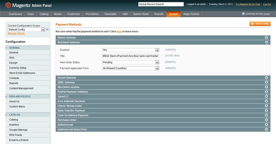The width and height of the screenshot is (276, 144).
Task: Open the Dashboard menu
Action: 15,14
